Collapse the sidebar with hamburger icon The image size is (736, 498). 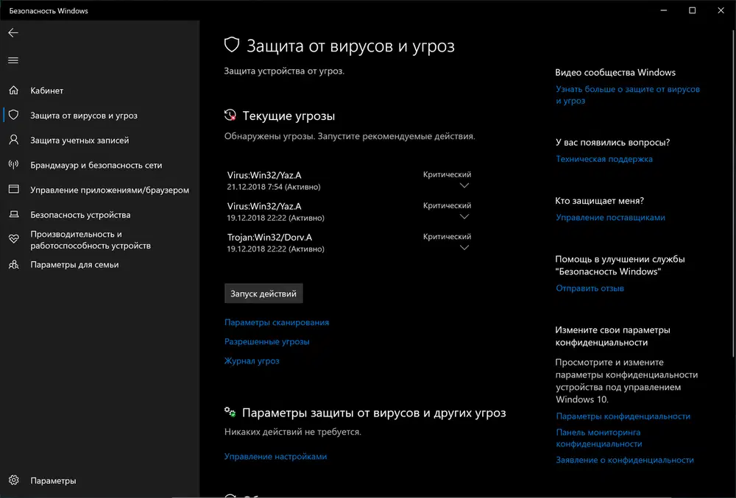13,60
